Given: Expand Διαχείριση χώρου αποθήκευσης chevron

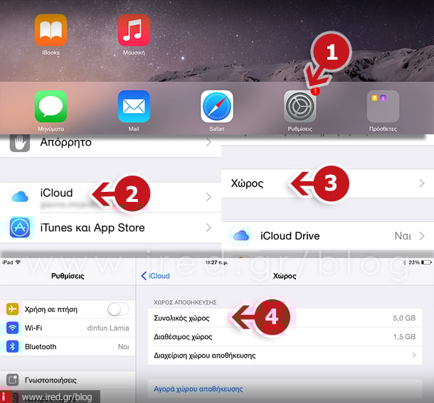Looking at the screenshot, I should click(x=414, y=355).
